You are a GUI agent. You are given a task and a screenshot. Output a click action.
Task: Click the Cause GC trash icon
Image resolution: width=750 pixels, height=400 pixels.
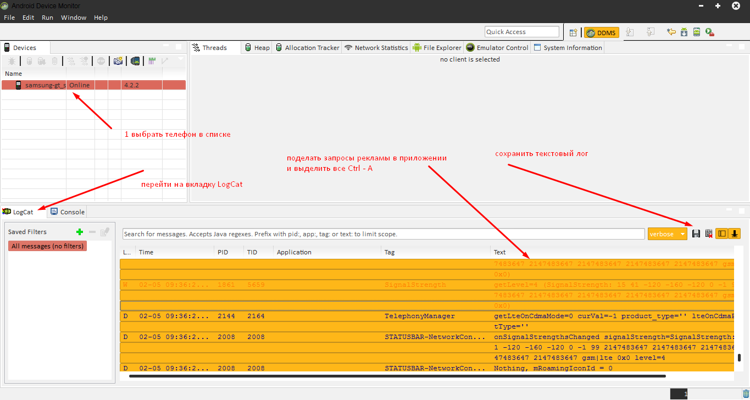click(54, 61)
